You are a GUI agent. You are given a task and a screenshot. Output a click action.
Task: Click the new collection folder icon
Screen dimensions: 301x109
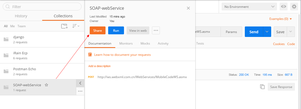click(x=64, y=26)
